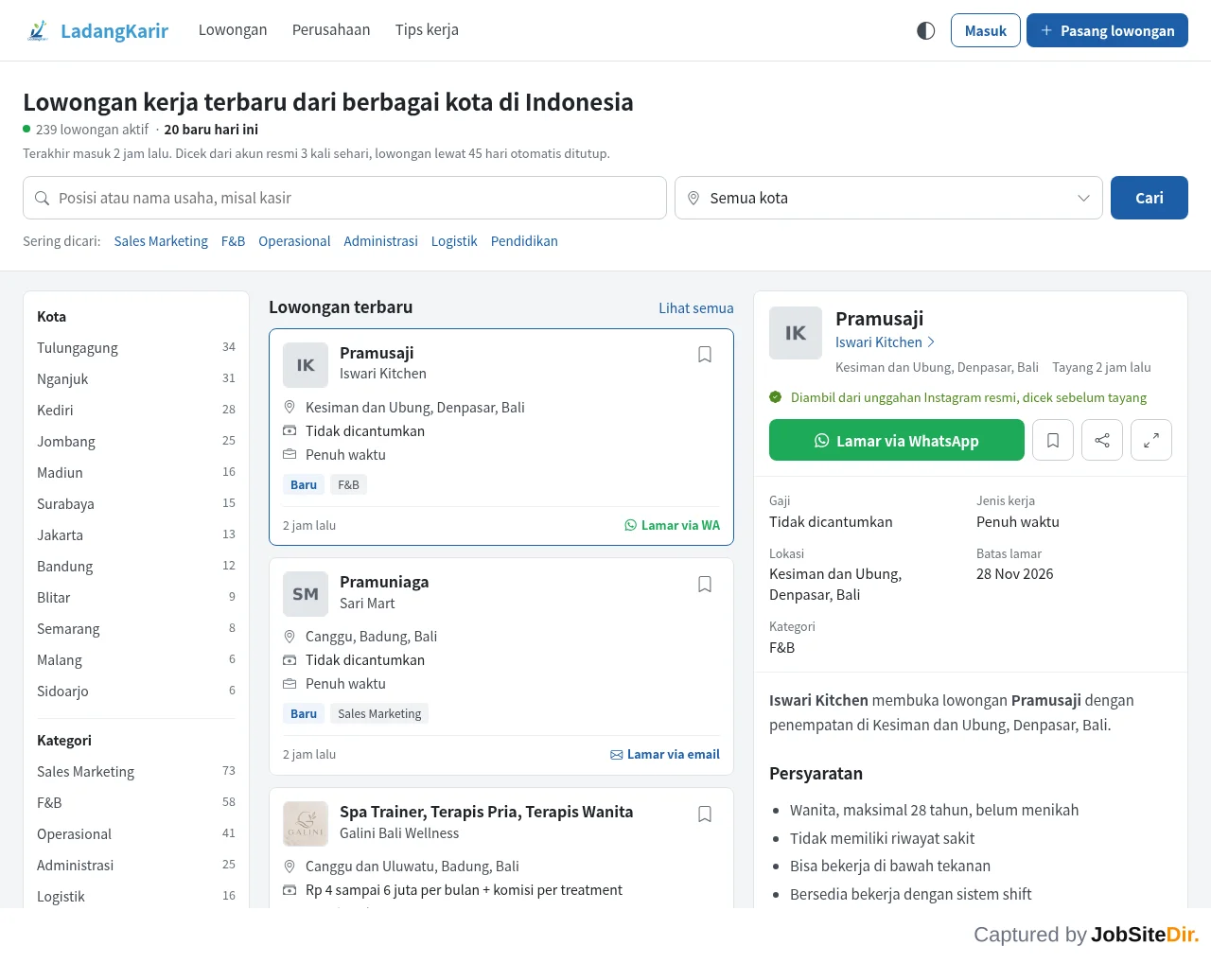This screenshot has width=1211, height=963.
Task: Click the SM avatar for Sari Mart
Action: pos(306,594)
